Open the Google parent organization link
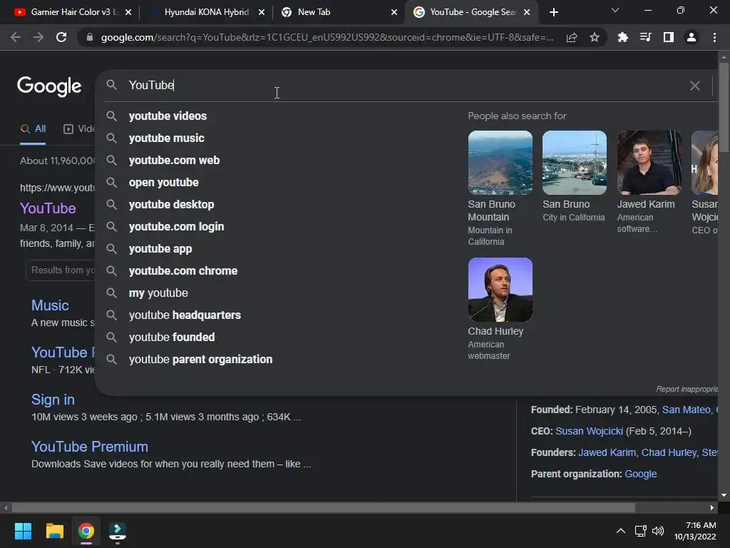 [641, 474]
